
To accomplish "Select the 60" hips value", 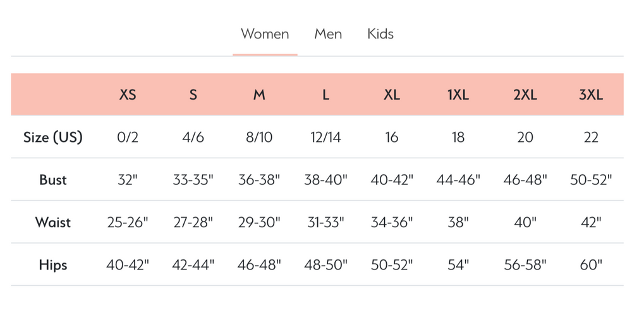I will 591,265.
